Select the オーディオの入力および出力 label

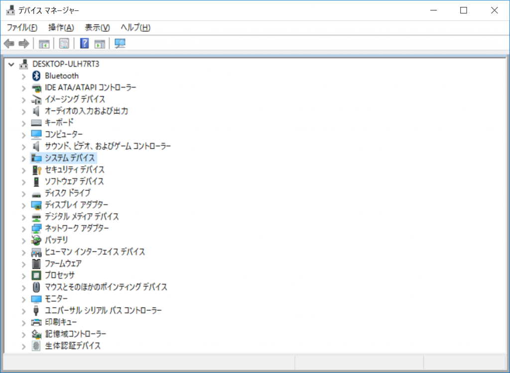click(87, 111)
